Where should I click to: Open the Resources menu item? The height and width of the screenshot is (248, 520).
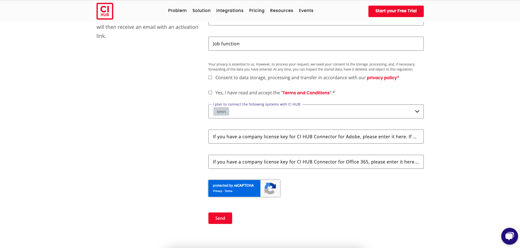(282, 11)
